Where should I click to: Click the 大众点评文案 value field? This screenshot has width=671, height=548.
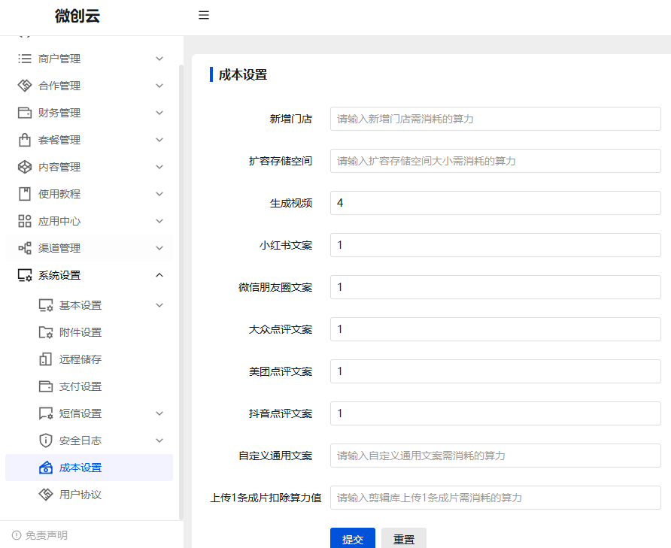click(x=496, y=329)
